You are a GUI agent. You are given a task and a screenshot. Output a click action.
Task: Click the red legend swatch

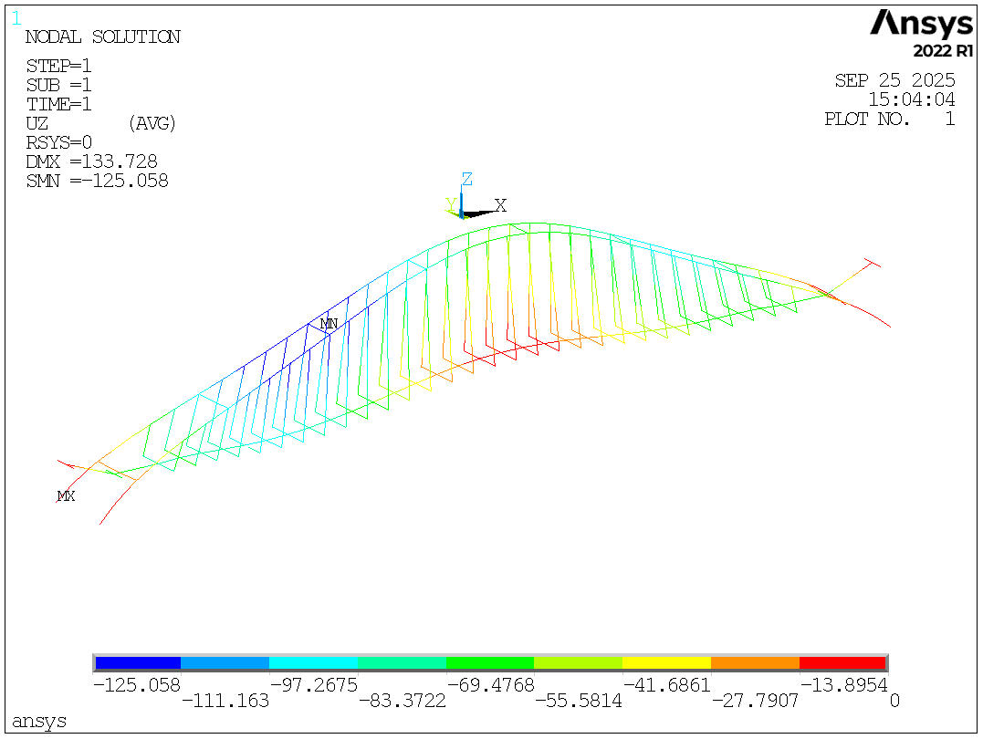pos(842,662)
